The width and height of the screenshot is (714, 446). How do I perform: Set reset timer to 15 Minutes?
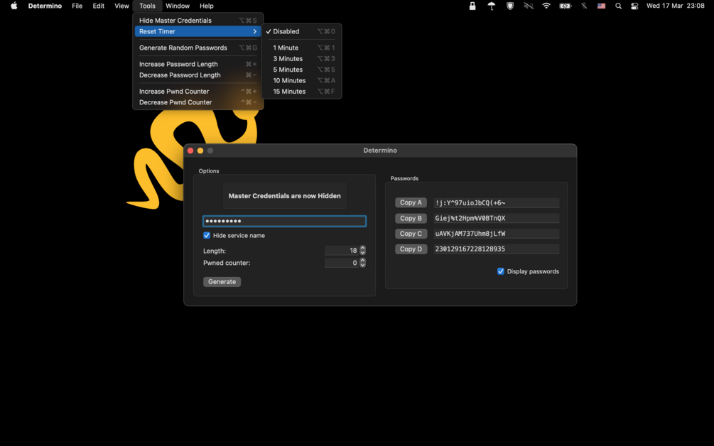point(301,92)
